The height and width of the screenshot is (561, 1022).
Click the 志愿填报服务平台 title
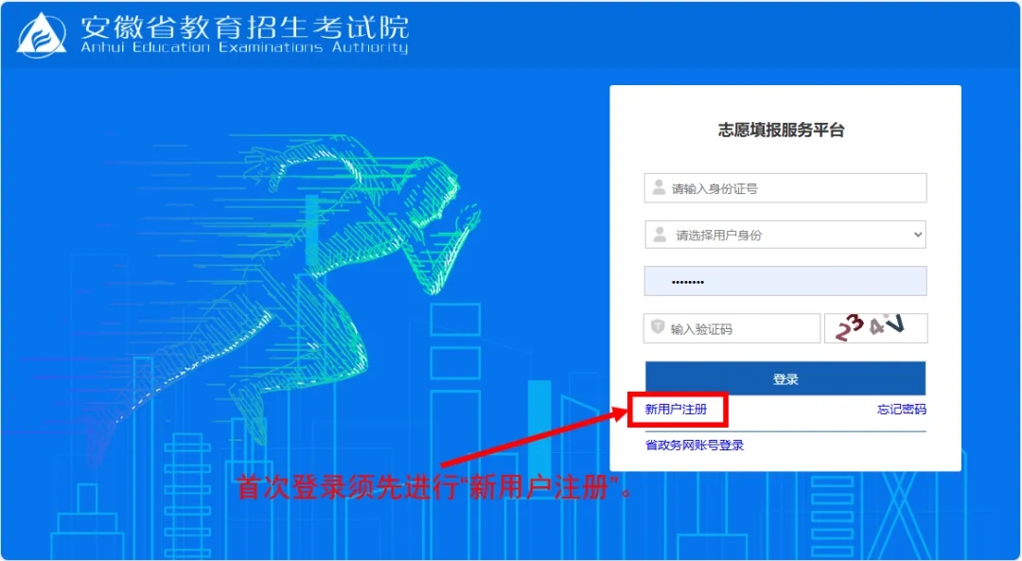coord(781,131)
